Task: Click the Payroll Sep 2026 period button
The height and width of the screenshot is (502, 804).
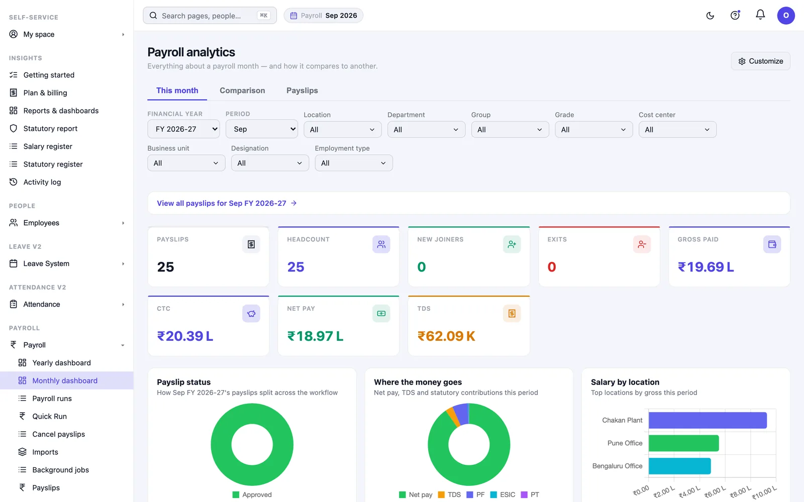Action: (324, 16)
